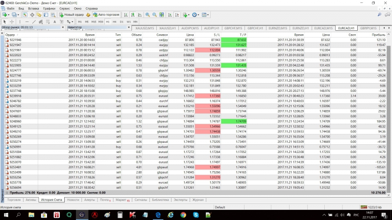
Task: Toggle the Terminal panel icon
Action: 46,15
